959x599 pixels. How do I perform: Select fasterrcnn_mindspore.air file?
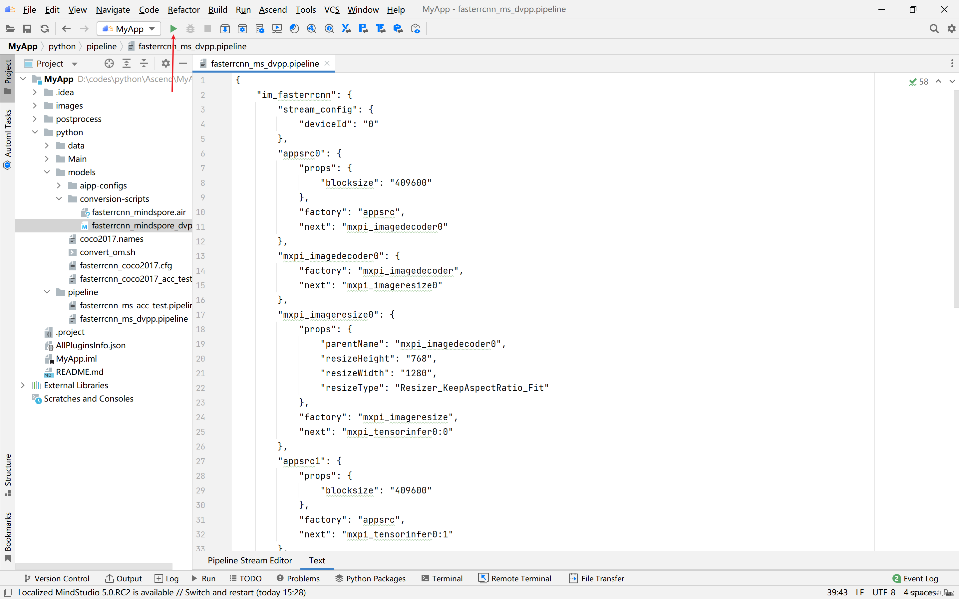[x=138, y=212]
